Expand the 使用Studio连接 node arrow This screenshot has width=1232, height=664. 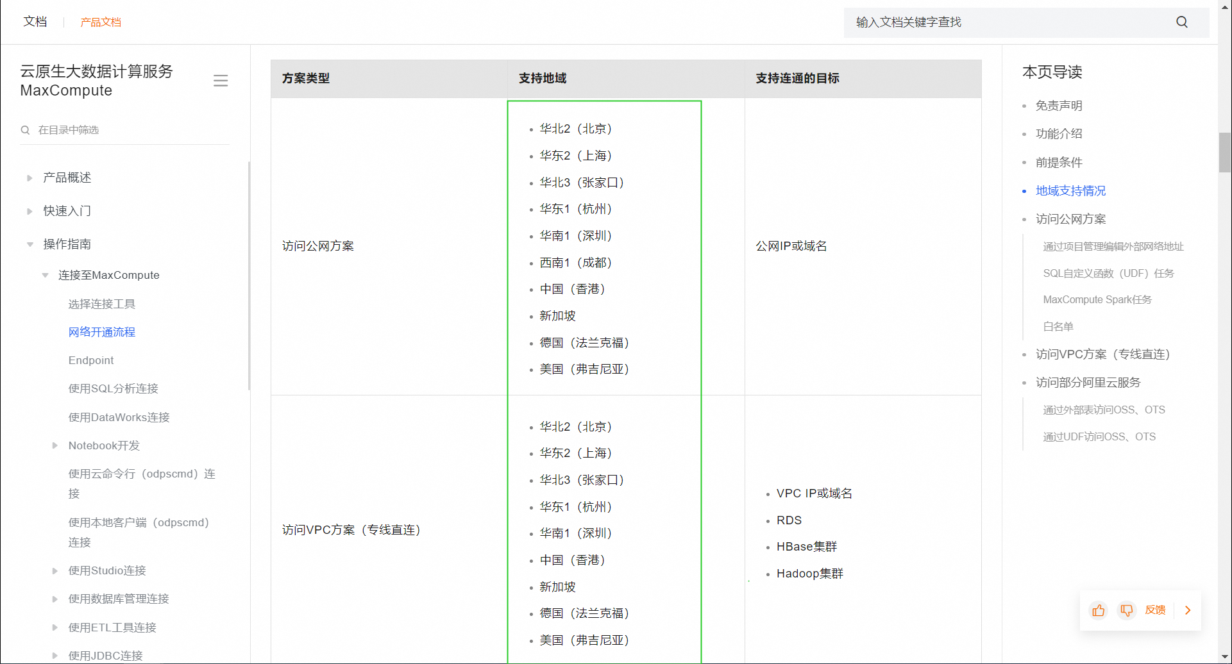(55, 570)
